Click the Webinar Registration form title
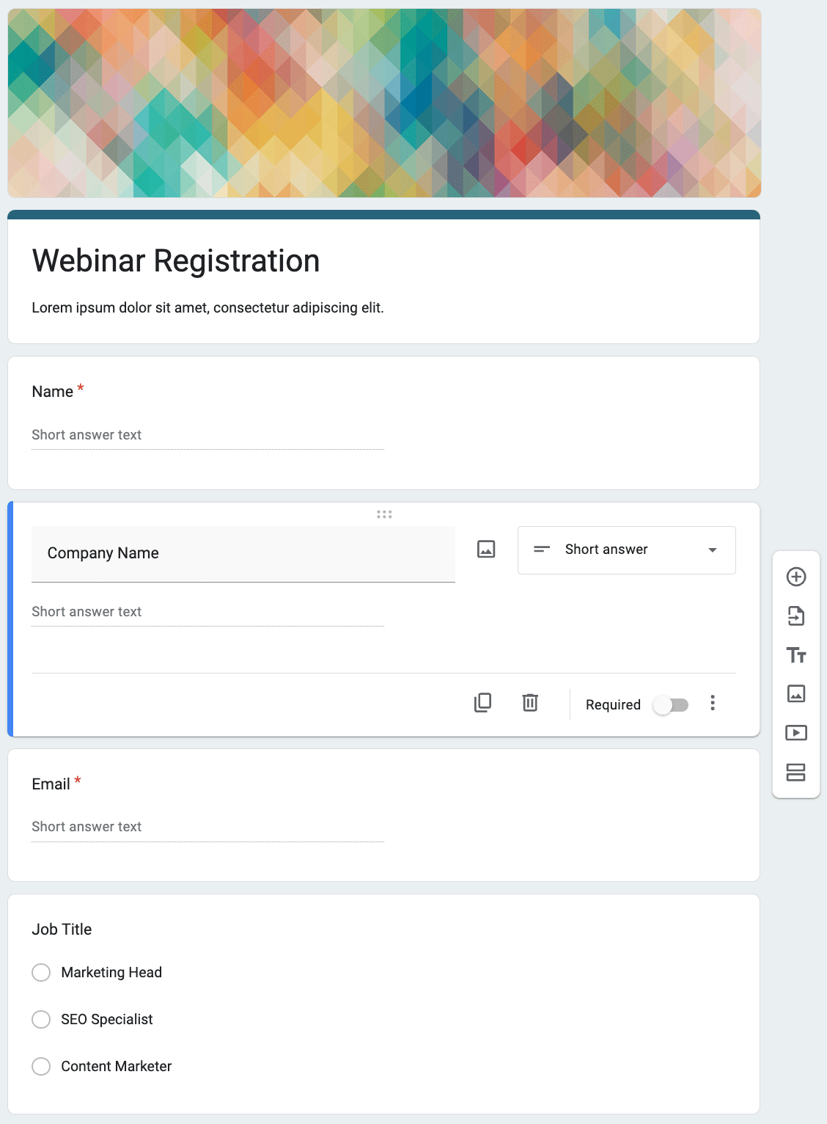The image size is (827, 1124). coord(176,261)
